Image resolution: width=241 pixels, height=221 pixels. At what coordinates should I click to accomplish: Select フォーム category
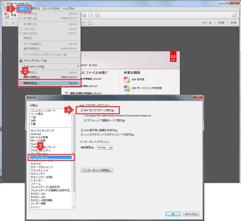[x=36, y=184]
